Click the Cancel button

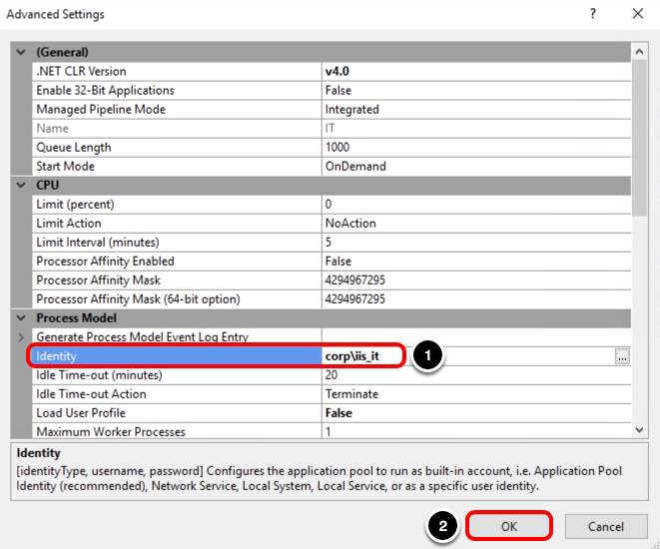606,526
